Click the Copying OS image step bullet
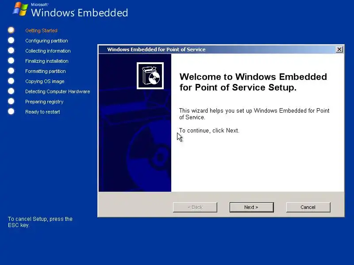The image size is (354, 265). pos(11,81)
